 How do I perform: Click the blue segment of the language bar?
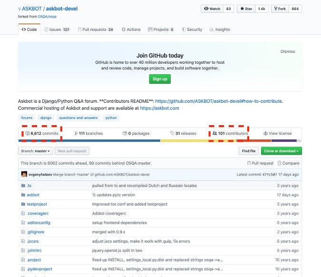click(89, 140)
